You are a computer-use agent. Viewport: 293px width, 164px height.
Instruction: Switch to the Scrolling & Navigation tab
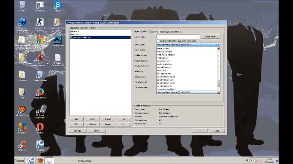click(x=169, y=32)
